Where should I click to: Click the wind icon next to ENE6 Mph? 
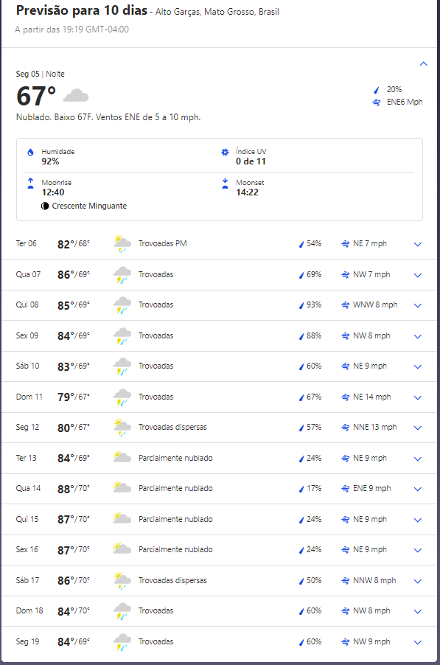[377, 102]
